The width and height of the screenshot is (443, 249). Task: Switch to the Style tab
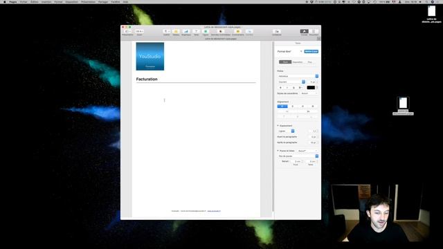(x=285, y=62)
